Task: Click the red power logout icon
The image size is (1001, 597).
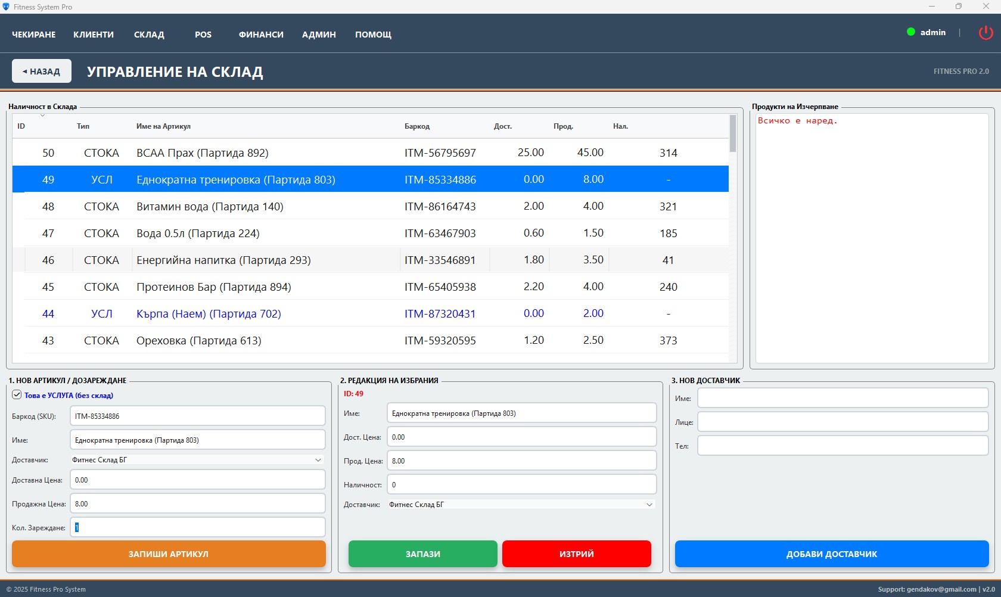Action: pos(986,33)
